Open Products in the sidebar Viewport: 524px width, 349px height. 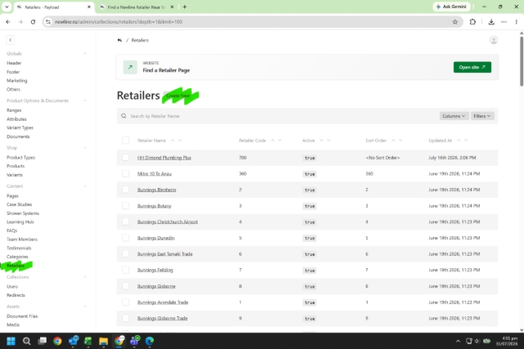[x=16, y=166]
